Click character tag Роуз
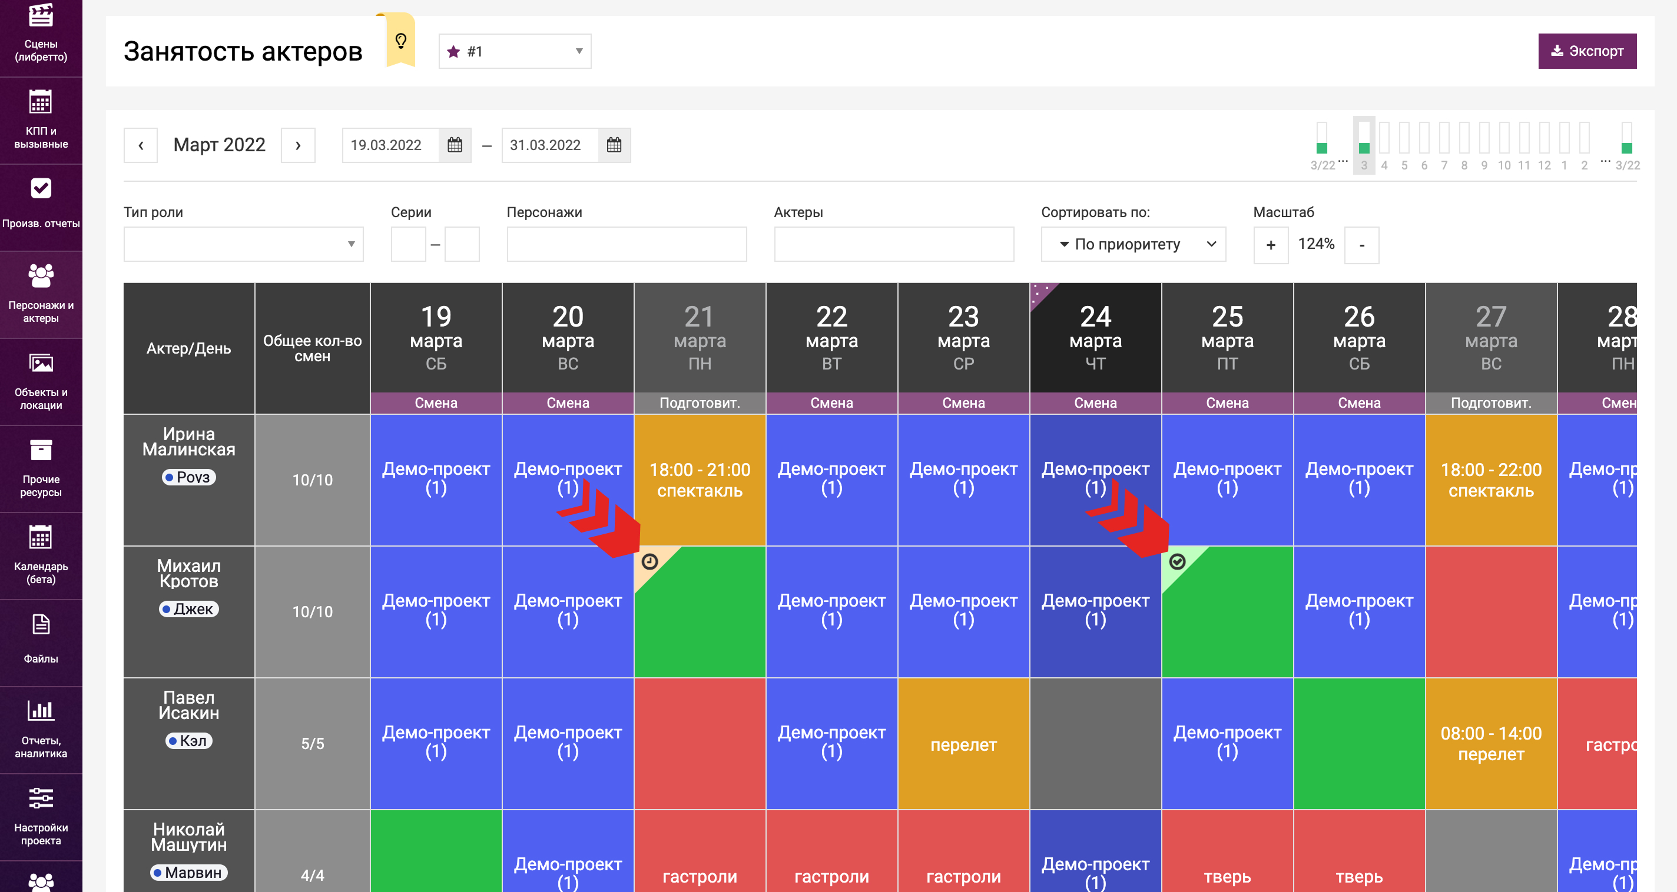The width and height of the screenshot is (1677, 892). pos(189,477)
